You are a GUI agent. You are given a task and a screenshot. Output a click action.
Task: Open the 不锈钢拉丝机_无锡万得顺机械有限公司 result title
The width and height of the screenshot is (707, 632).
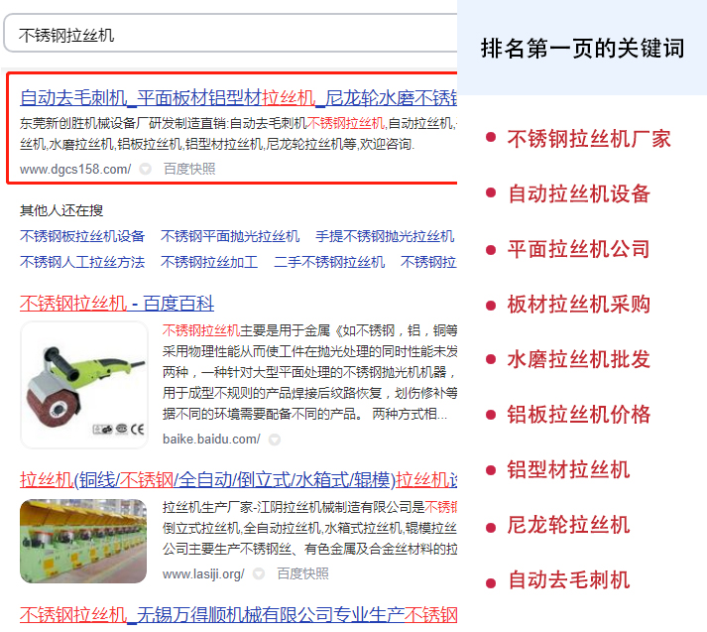click(x=239, y=615)
